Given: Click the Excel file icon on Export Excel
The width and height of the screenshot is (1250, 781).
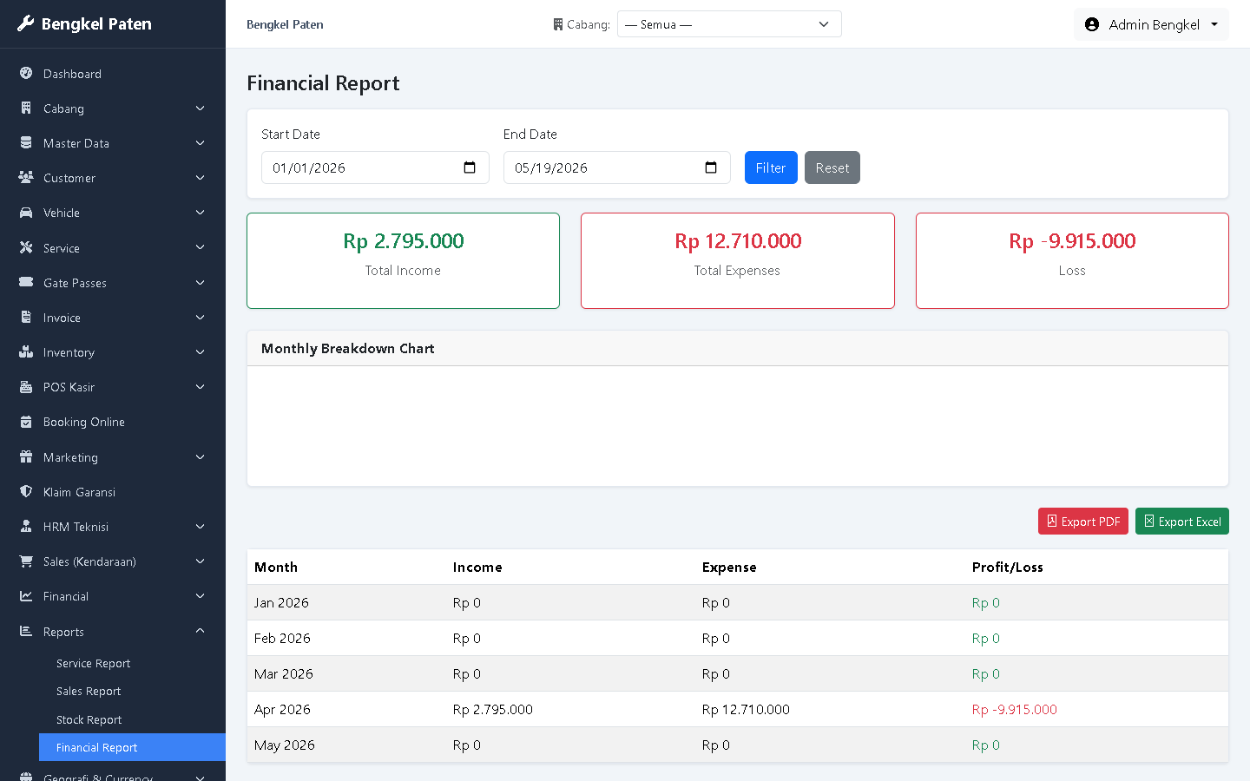Looking at the screenshot, I should pos(1149,521).
